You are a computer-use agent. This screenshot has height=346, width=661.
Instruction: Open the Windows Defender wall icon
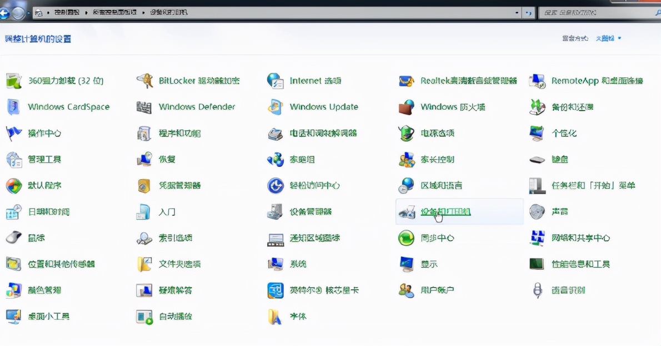pos(144,107)
